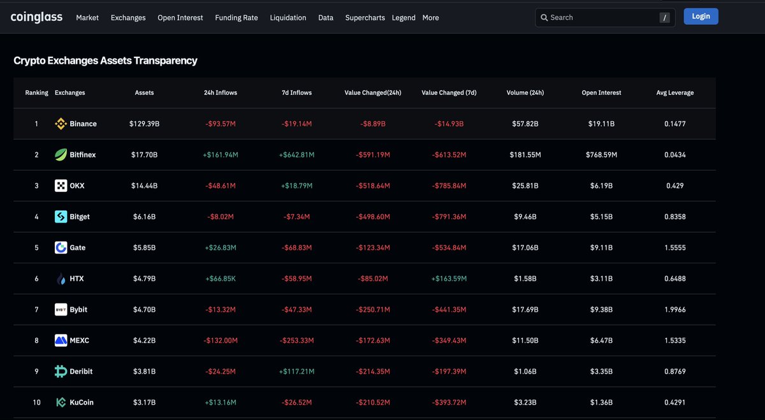
Task: Open the Market menu
Action: tap(87, 18)
